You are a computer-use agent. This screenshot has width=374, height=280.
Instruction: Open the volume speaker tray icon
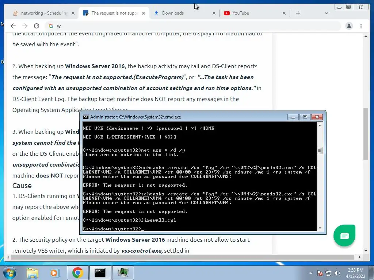(x=337, y=273)
